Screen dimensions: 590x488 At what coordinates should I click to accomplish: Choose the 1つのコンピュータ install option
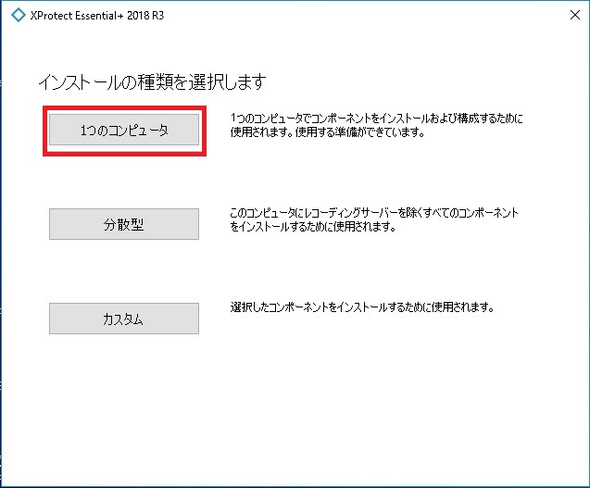click(x=124, y=130)
